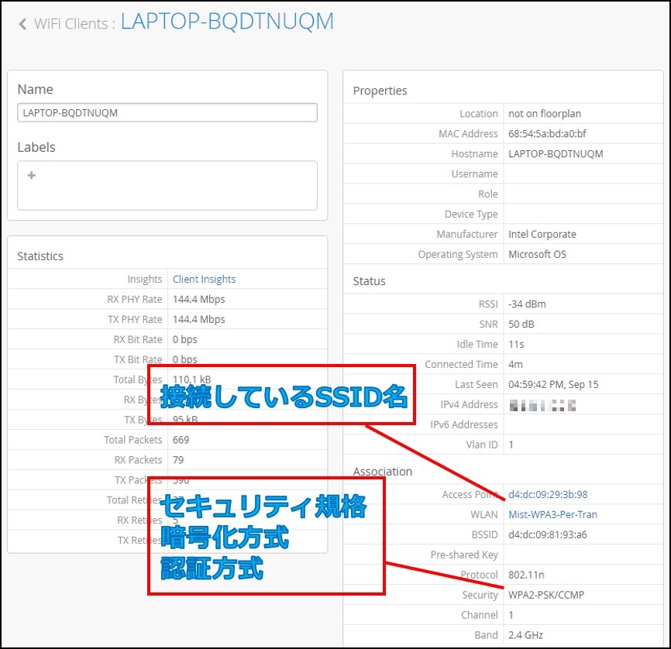Click the Operating System value Microsoft OS

537,255
